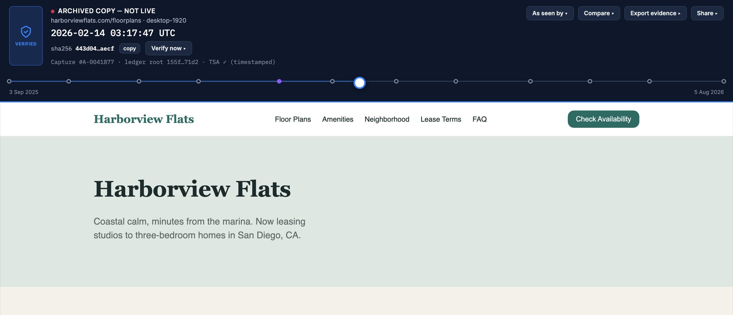Select the timeline marker just before the current handle
The image size is (733, 315).
coord(332,81)
